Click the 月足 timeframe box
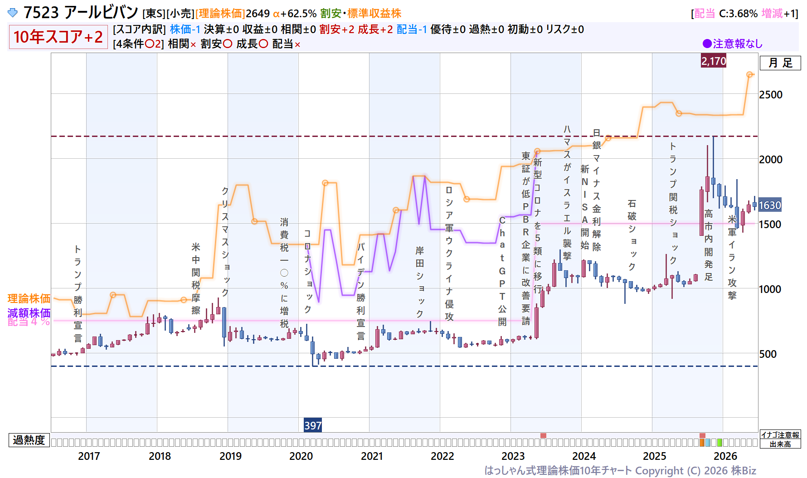The height and width of the screenshot is (478, 807). [780, 63]
